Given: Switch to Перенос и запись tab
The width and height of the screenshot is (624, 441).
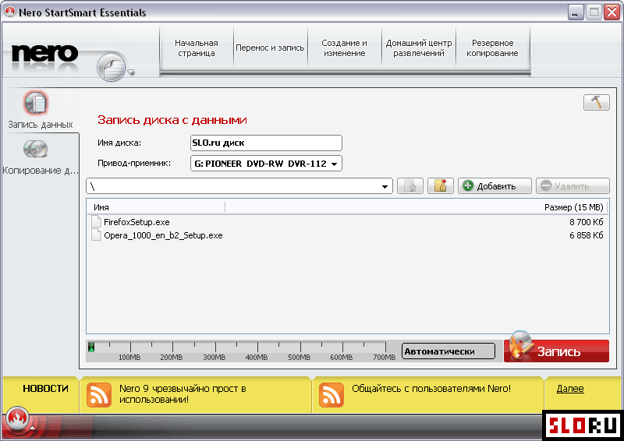Looking at the screenshot, I should tap(270, 48).
